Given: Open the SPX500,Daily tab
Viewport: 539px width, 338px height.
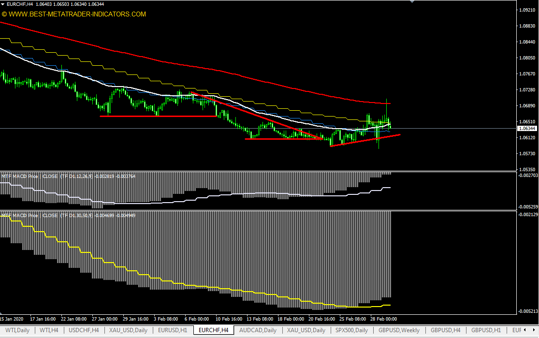Looking at the screenshot, I should point(351,330).
